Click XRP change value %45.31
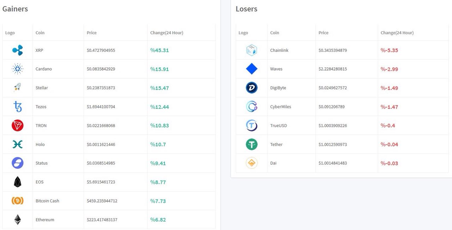The image size is (452, 230). pyautogui.click(x=160, y=50)
